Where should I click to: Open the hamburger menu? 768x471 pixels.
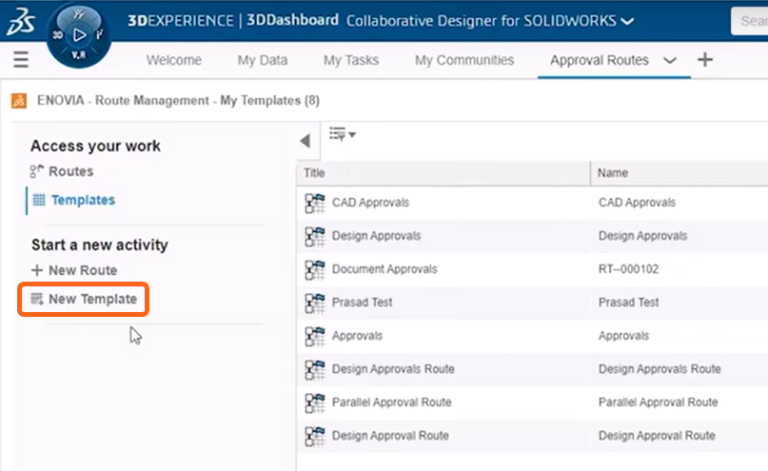pyautogui.click(x=21, y=60)
